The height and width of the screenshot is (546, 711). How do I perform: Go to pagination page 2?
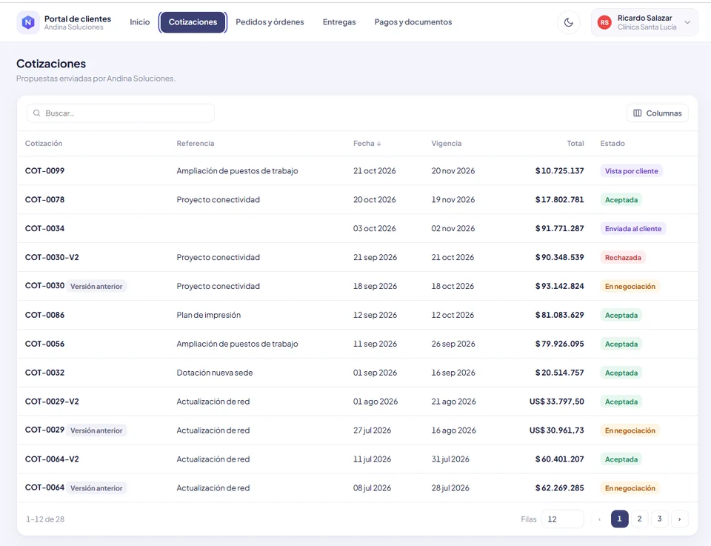[x=639, y=519]
